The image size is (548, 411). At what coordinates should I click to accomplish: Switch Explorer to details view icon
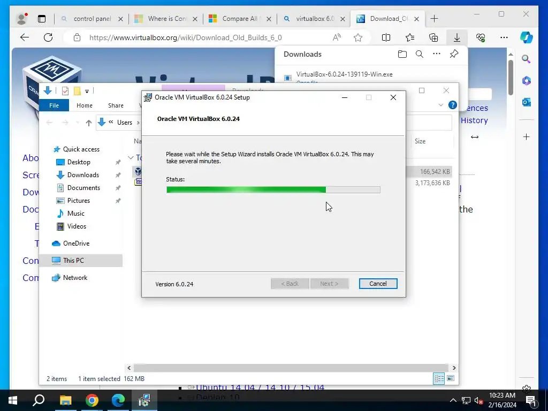point(439,378)
